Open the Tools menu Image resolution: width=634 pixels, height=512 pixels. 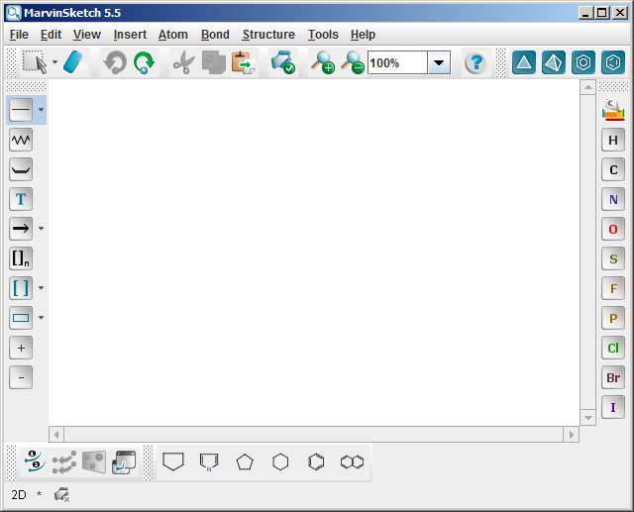pyautogui.click(x=323, y=35)
